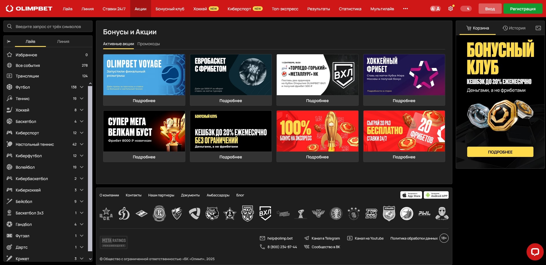Toggle the dark/light theme switch
This screenshot has height=265, width=546.
click(466, 9)
